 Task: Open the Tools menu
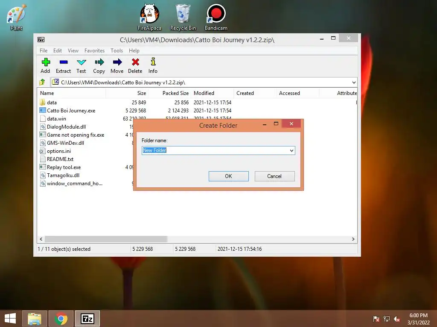coord(117,51)
